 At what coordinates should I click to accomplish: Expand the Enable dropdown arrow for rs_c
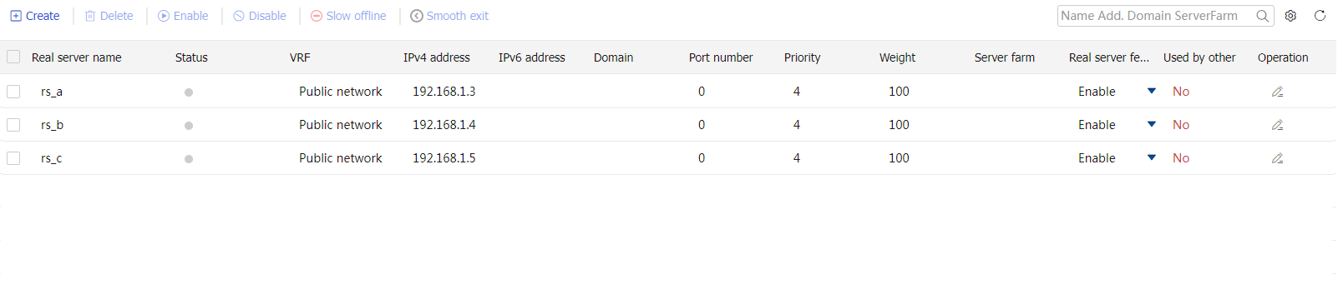coord(1152,157)
